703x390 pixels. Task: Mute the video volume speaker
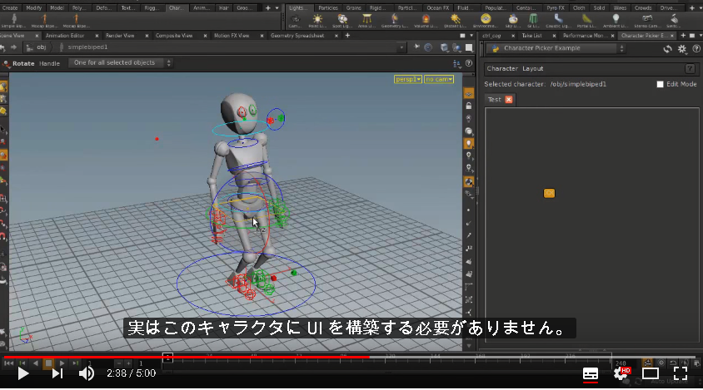coord(86,373)
